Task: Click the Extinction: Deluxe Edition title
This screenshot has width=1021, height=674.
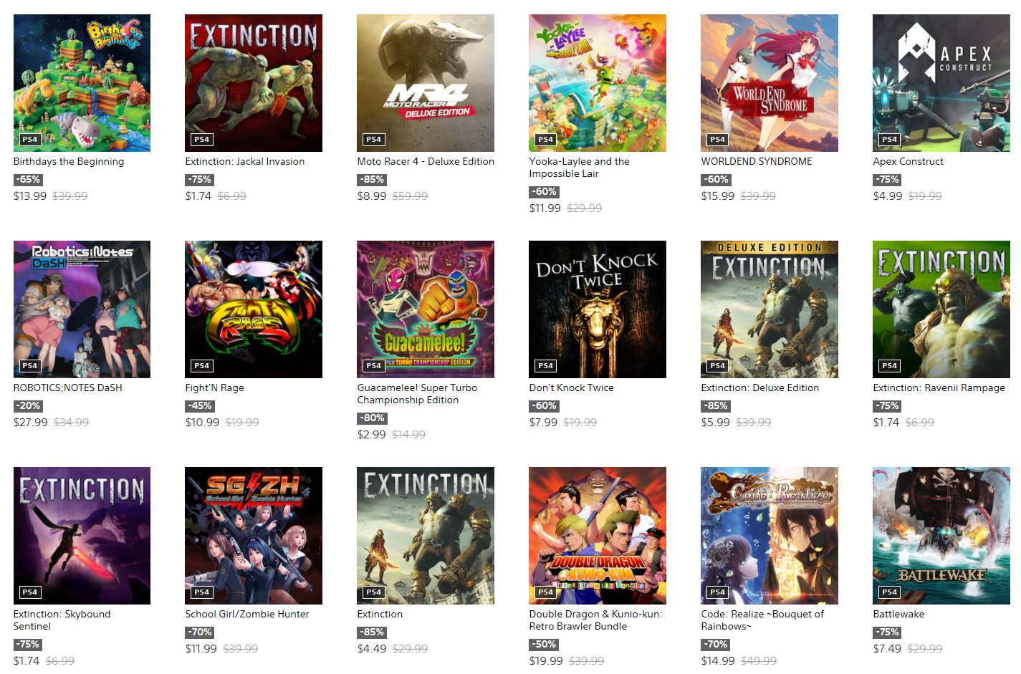Action: click(x=760, y=388)
